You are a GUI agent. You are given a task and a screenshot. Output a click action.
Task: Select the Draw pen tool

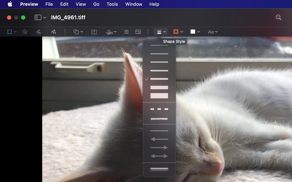coord(53,32)
